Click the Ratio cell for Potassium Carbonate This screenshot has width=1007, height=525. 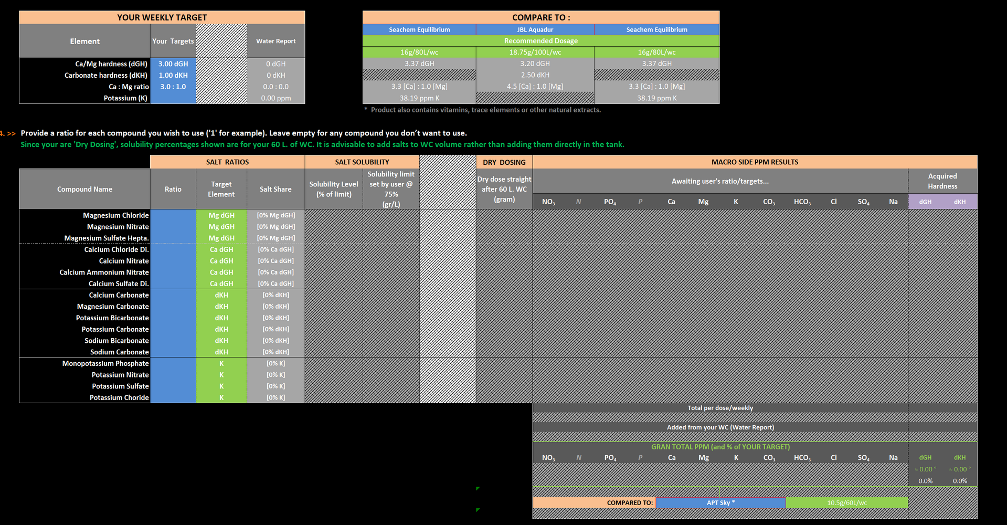coord(173,329)
